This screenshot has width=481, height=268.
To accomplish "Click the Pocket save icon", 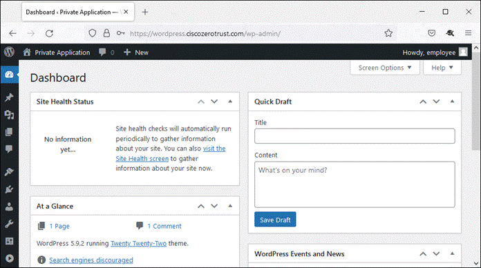I will click(432, 33).
